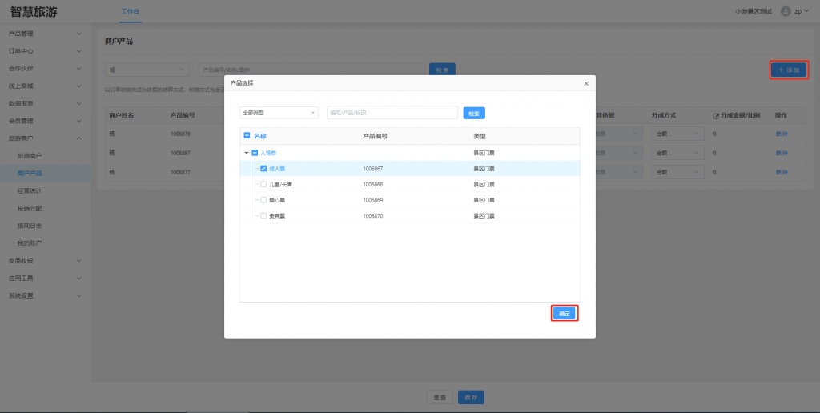
Task: Click the zp user avatar icon
Action: 786,11
